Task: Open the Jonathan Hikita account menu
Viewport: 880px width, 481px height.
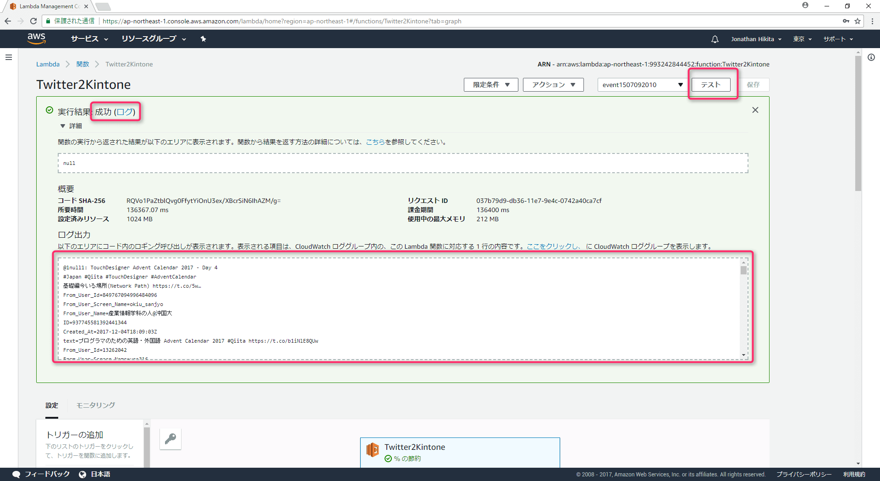Action: [x=756, y=39]
